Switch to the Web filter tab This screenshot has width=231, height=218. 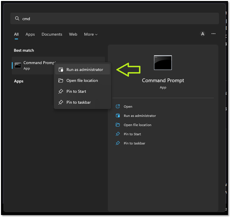click(73, 34)
